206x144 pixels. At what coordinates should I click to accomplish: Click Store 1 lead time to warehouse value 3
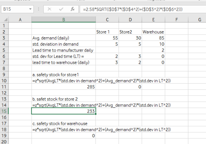point(107,62)
